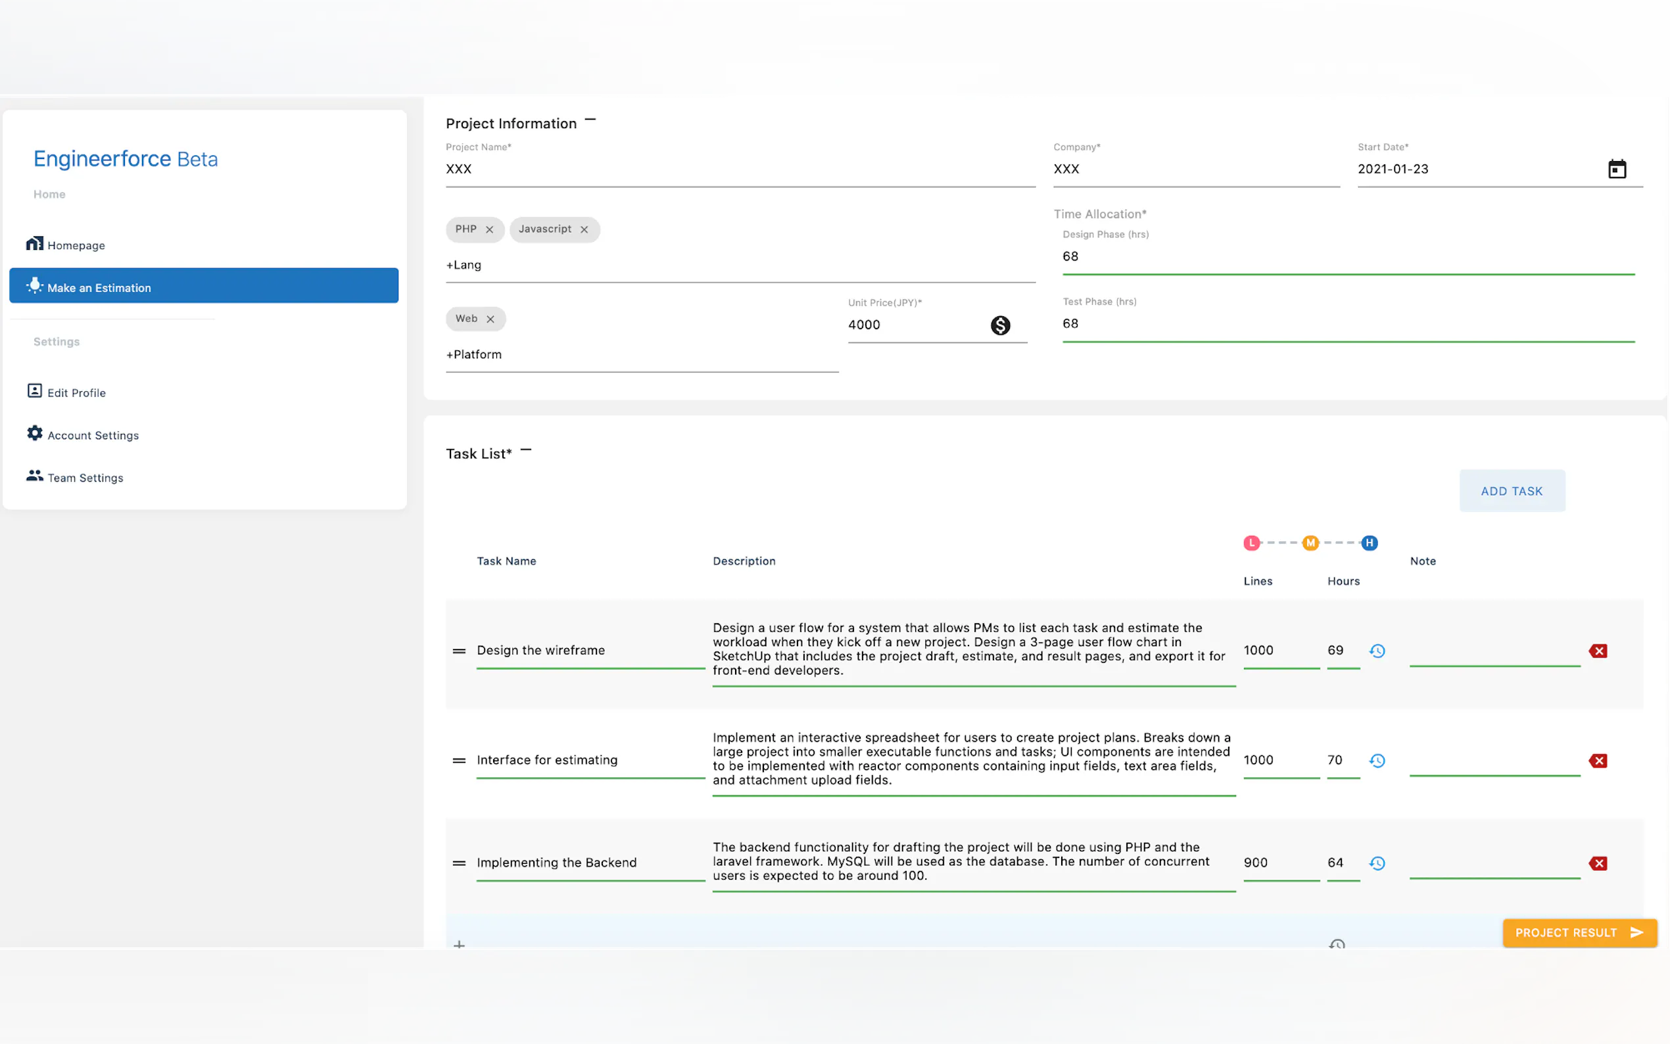Select the M medium level marker

(x=1310, y=543)
